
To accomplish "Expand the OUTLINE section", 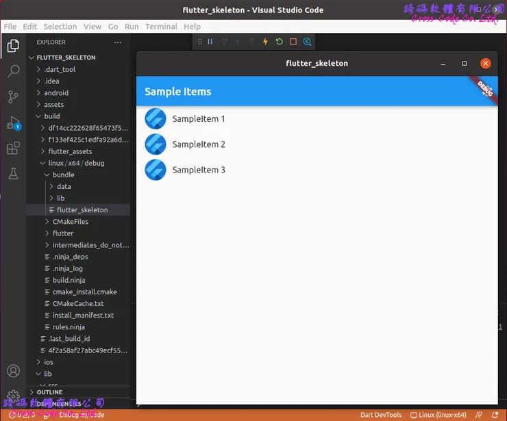I will (x=49, y=392).
